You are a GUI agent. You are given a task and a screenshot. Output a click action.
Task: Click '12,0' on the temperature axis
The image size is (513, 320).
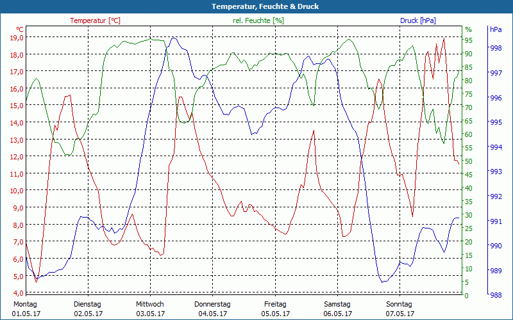(x=17, y=157)
